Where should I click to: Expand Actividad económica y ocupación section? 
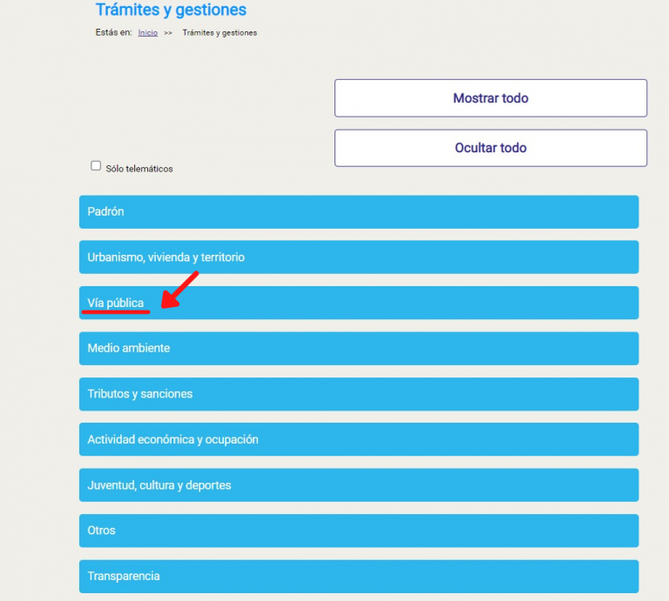pos(358,439)
